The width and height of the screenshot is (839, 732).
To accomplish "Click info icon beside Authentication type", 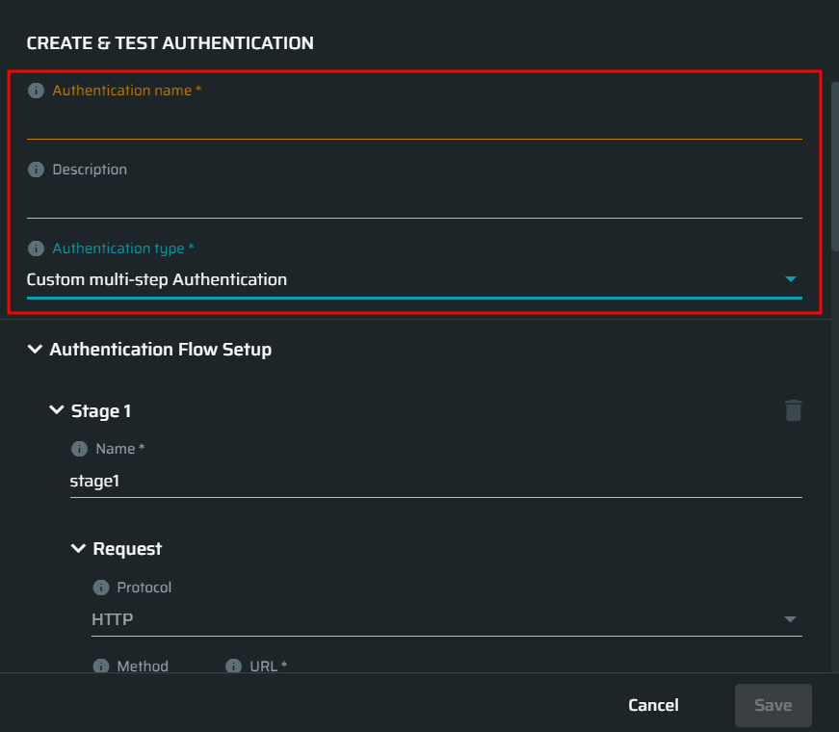I will pos(36,248).
